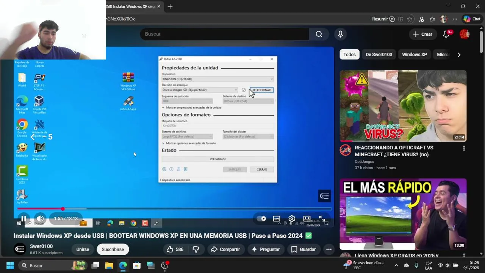The width and height of the screenshot is (485, 273).
Task: Open media control music note icon
Action: point(421,19)
